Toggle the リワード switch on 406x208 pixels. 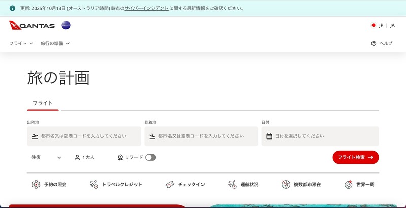150,157
